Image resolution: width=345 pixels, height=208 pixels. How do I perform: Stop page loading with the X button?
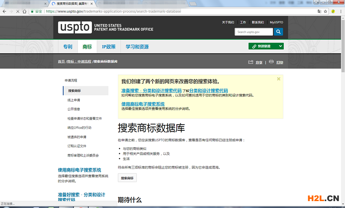click(18, 12)
